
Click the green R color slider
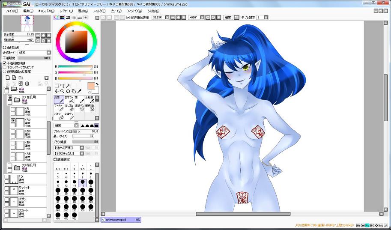point(75,67)
